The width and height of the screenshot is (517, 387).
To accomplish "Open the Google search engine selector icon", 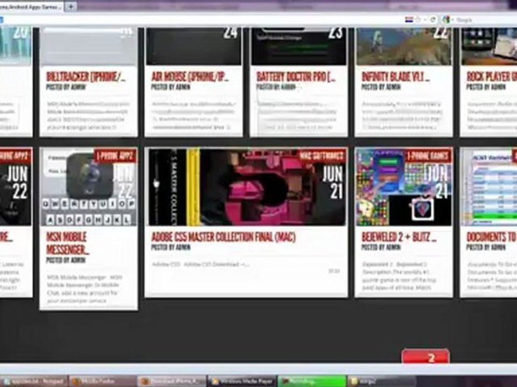I will tap(446, 20).
